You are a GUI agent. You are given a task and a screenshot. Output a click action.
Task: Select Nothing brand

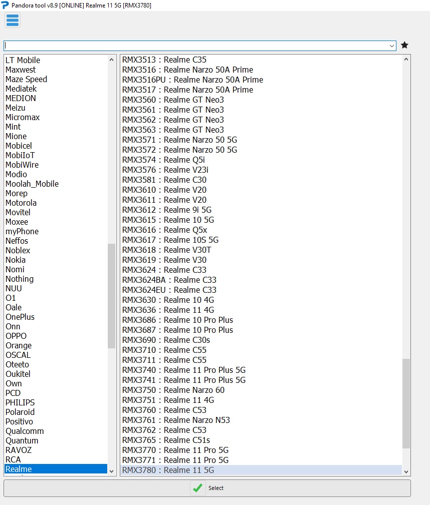[20, 279]
